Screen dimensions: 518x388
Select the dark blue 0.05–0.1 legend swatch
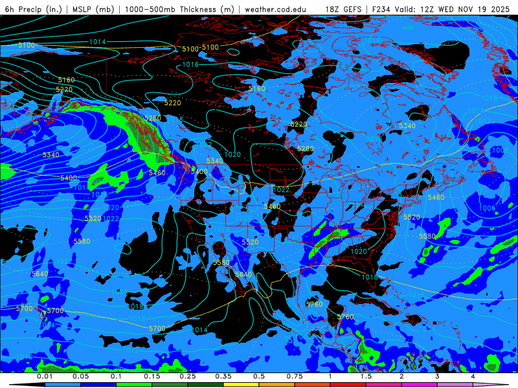98,385
